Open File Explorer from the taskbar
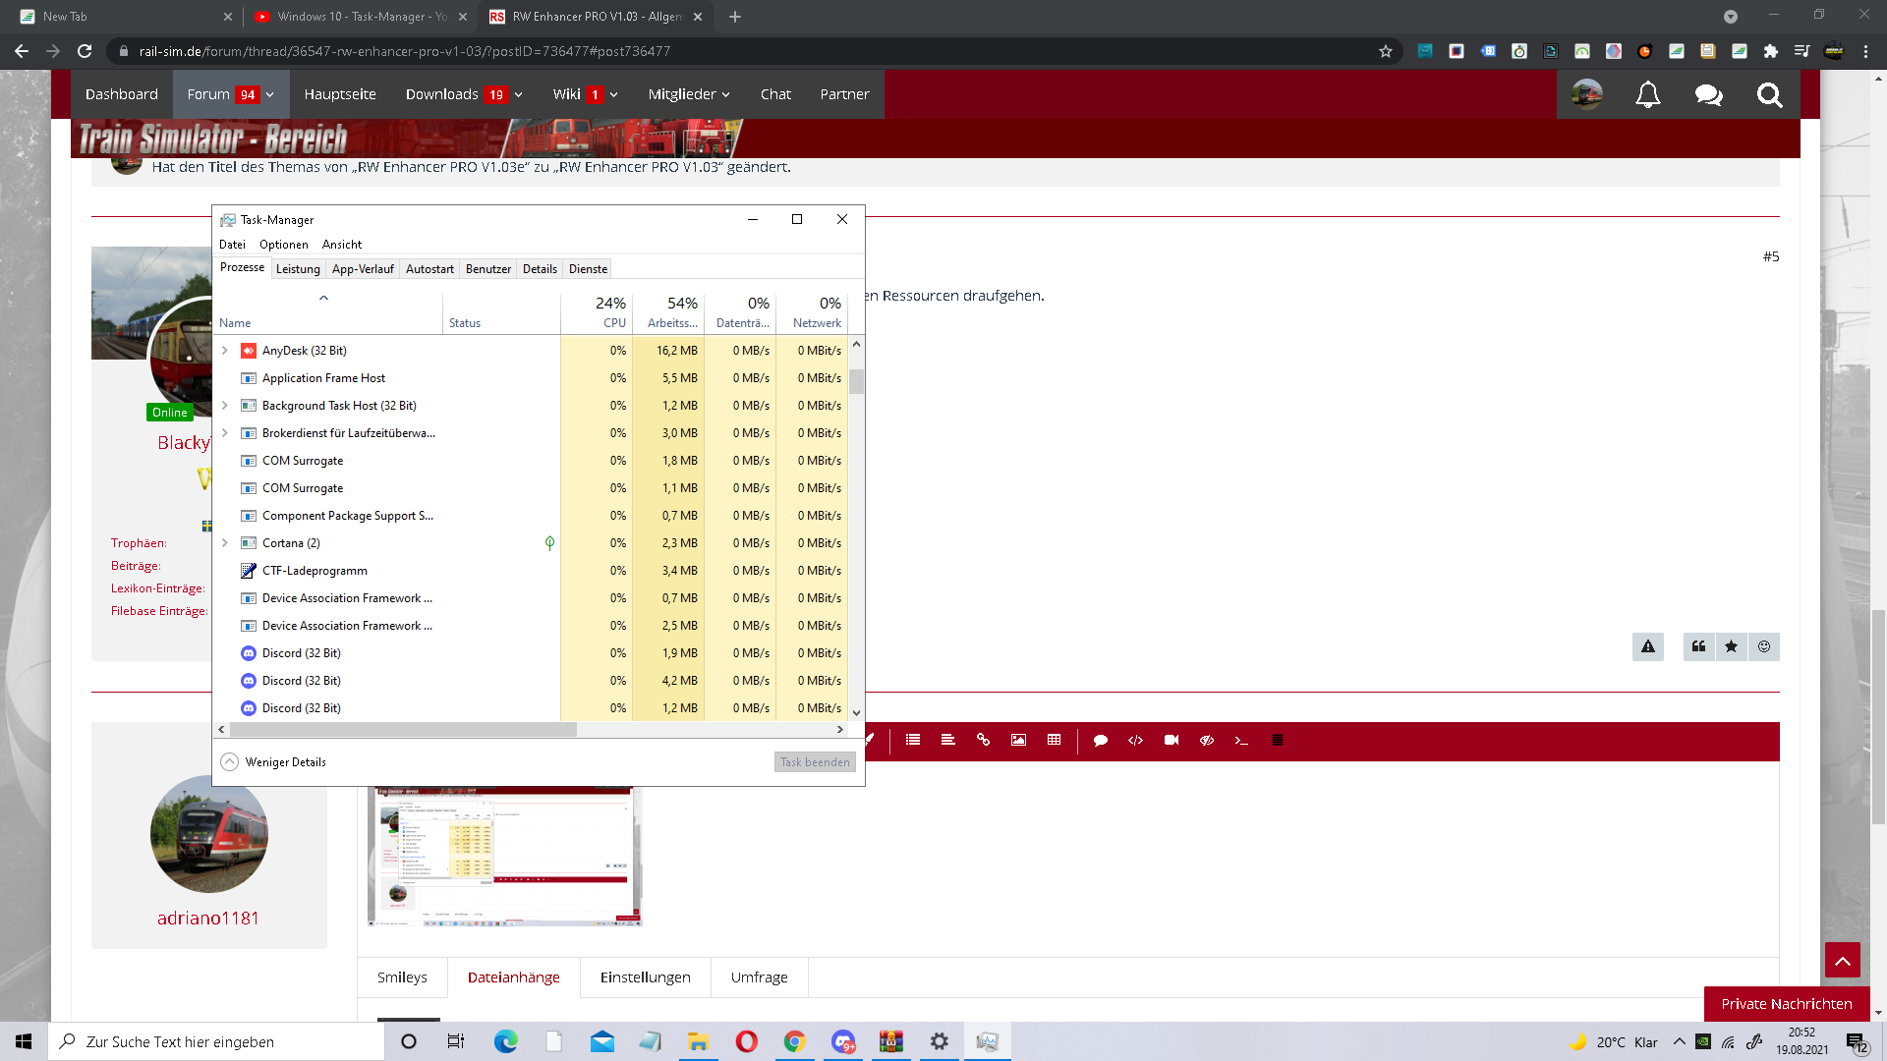 [x=699, y=1041]
